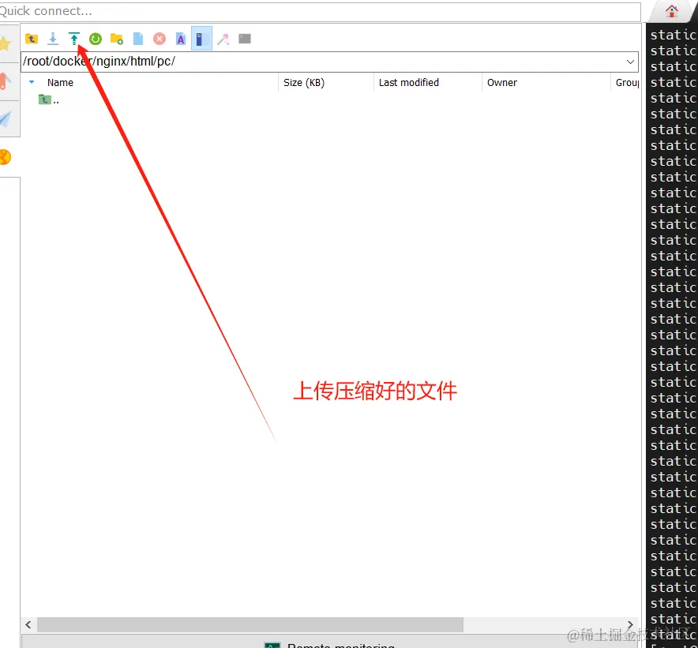Click the create new empty file icon
The height and width of the screenshot is (648, 698).
(138, 39)
